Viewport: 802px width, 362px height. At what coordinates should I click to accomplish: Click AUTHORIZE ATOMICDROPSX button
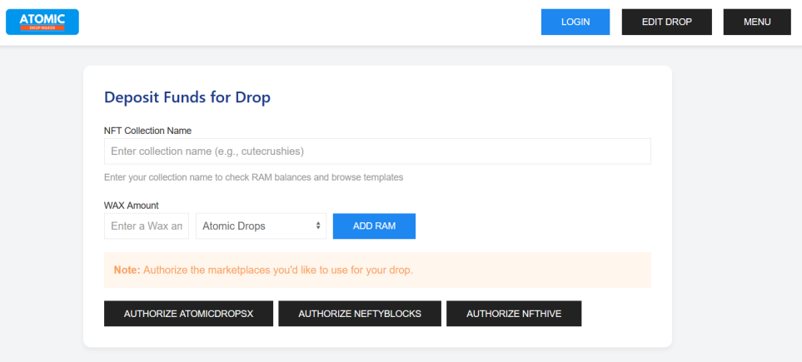point(188,314)
